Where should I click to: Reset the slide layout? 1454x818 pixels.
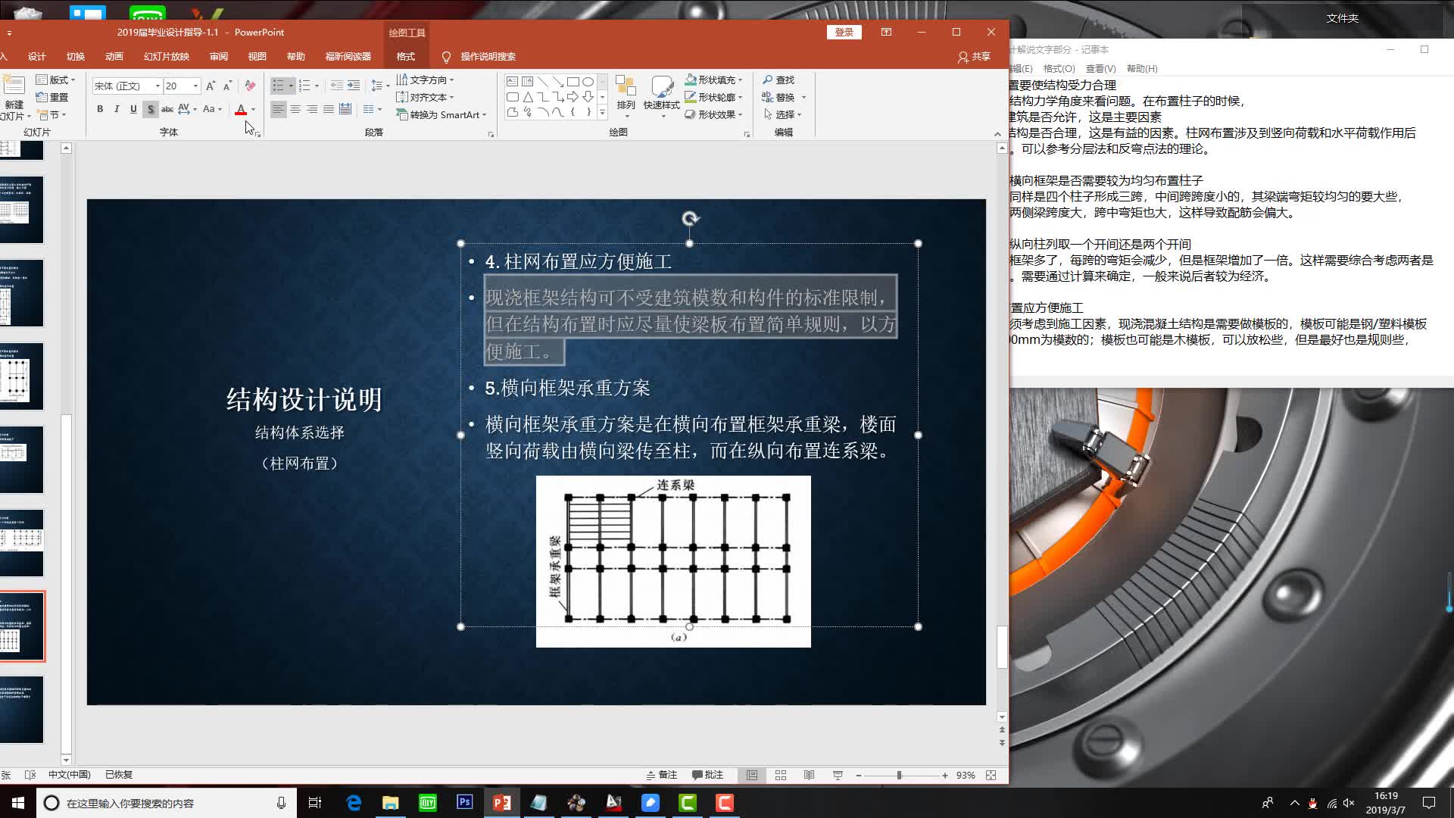(52, 97)
